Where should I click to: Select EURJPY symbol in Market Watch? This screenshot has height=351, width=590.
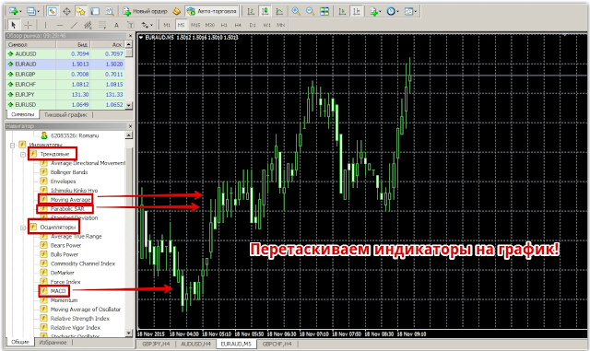(26, 94)
